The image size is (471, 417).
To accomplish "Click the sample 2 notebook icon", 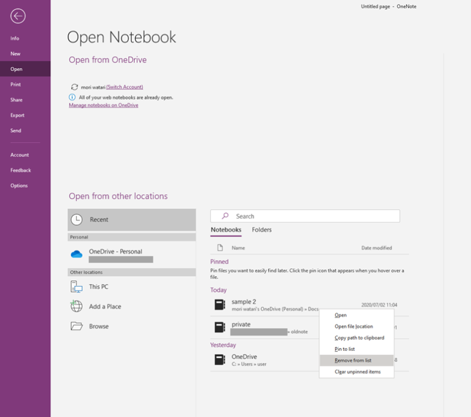I will (x=220, y=304).
